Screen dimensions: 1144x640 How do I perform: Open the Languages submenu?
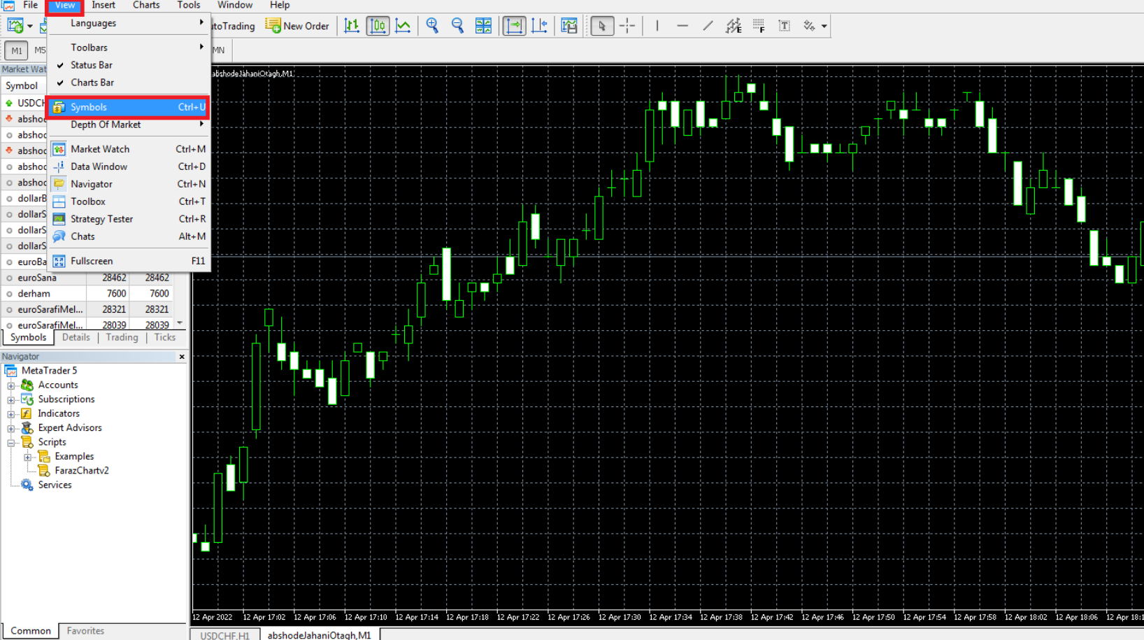[129, 23]
